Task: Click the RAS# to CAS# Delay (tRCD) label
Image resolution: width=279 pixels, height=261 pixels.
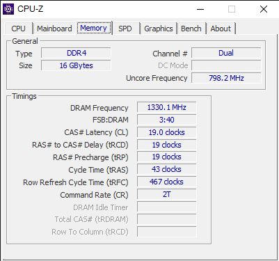Action: pyautogui.click(x=80, y=145)
